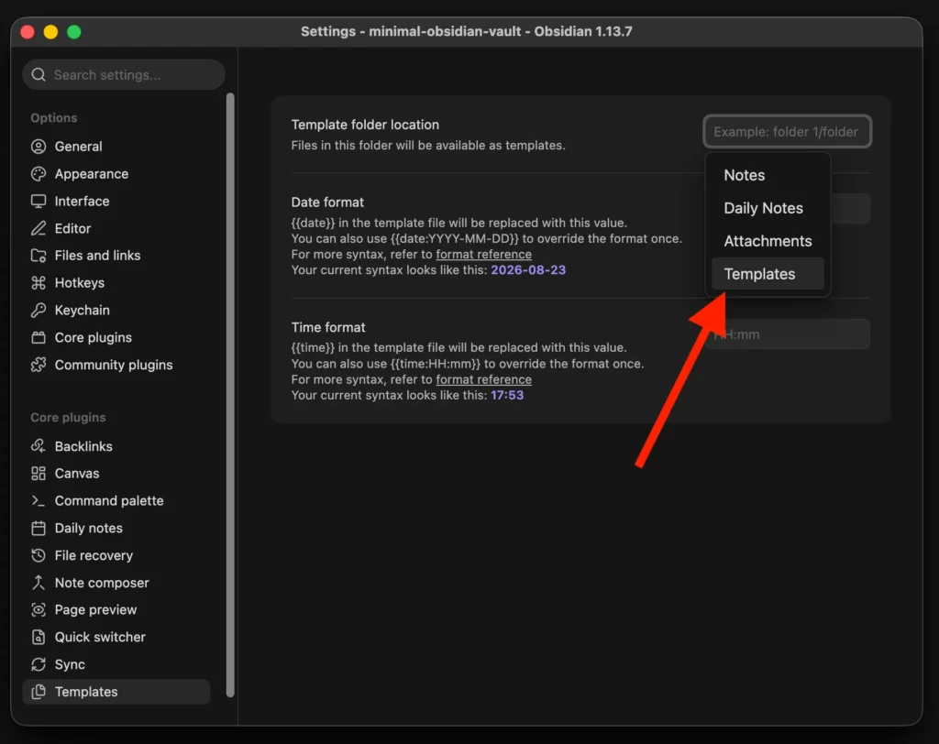Screen dimensions: 939x744
Task: Open Canvas plugin options
Action: point(116,474)
